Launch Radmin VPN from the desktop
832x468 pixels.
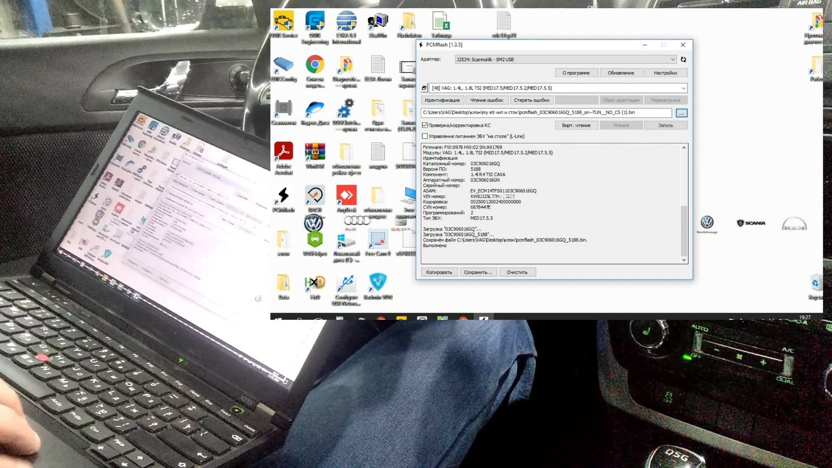click(x=378, y=286)
